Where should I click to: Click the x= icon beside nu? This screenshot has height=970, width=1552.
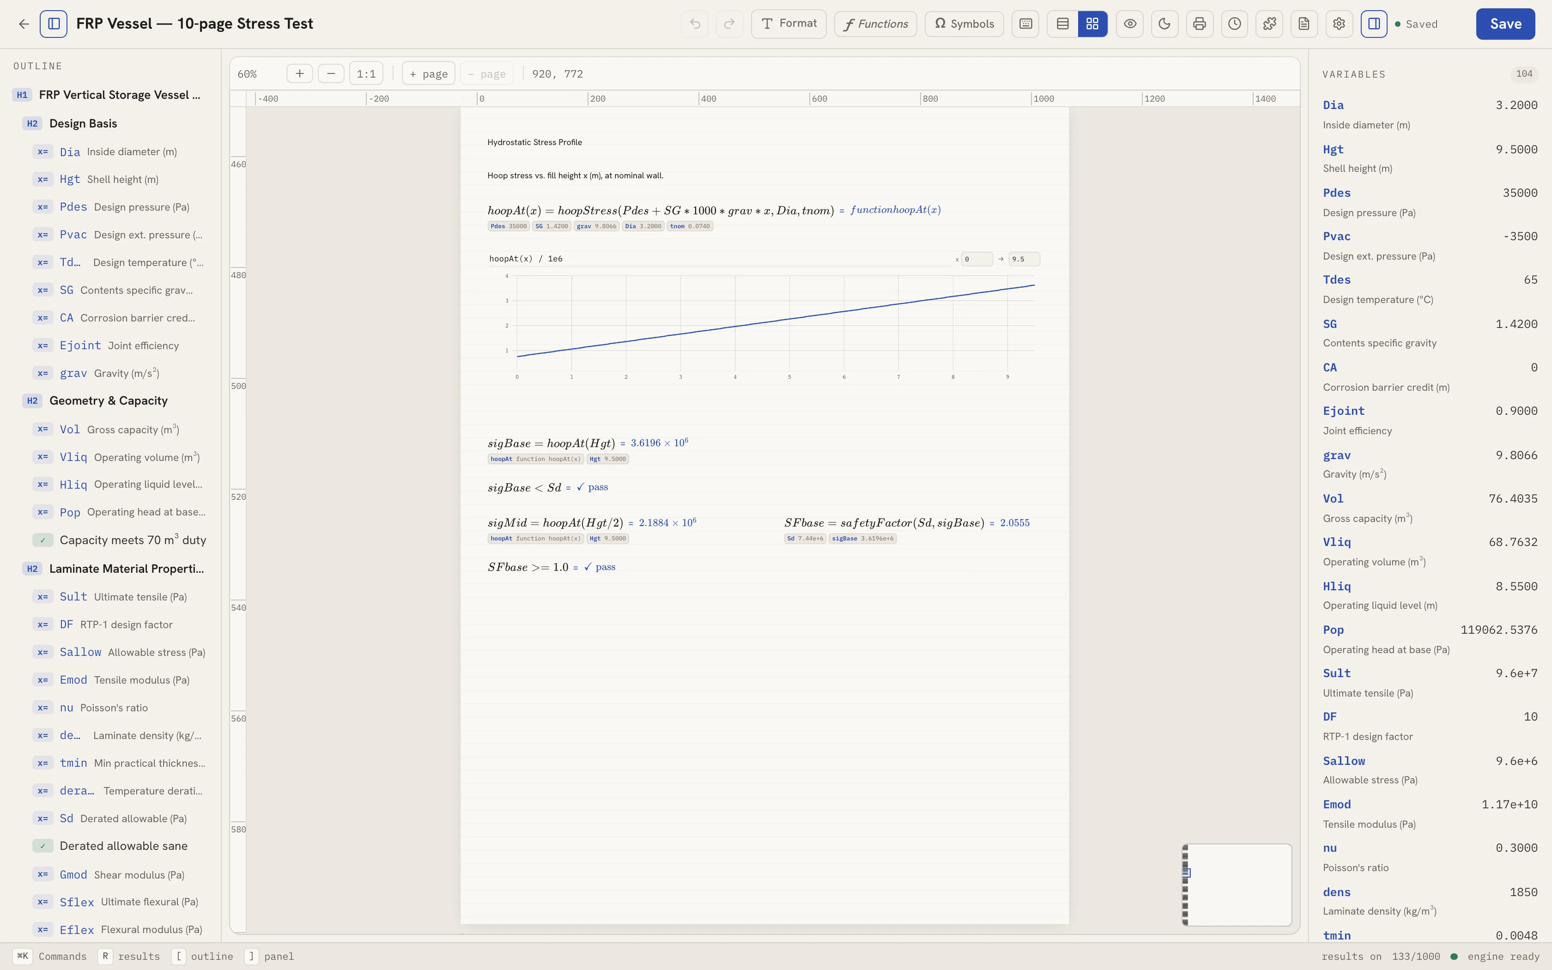[x=43, y=708]
